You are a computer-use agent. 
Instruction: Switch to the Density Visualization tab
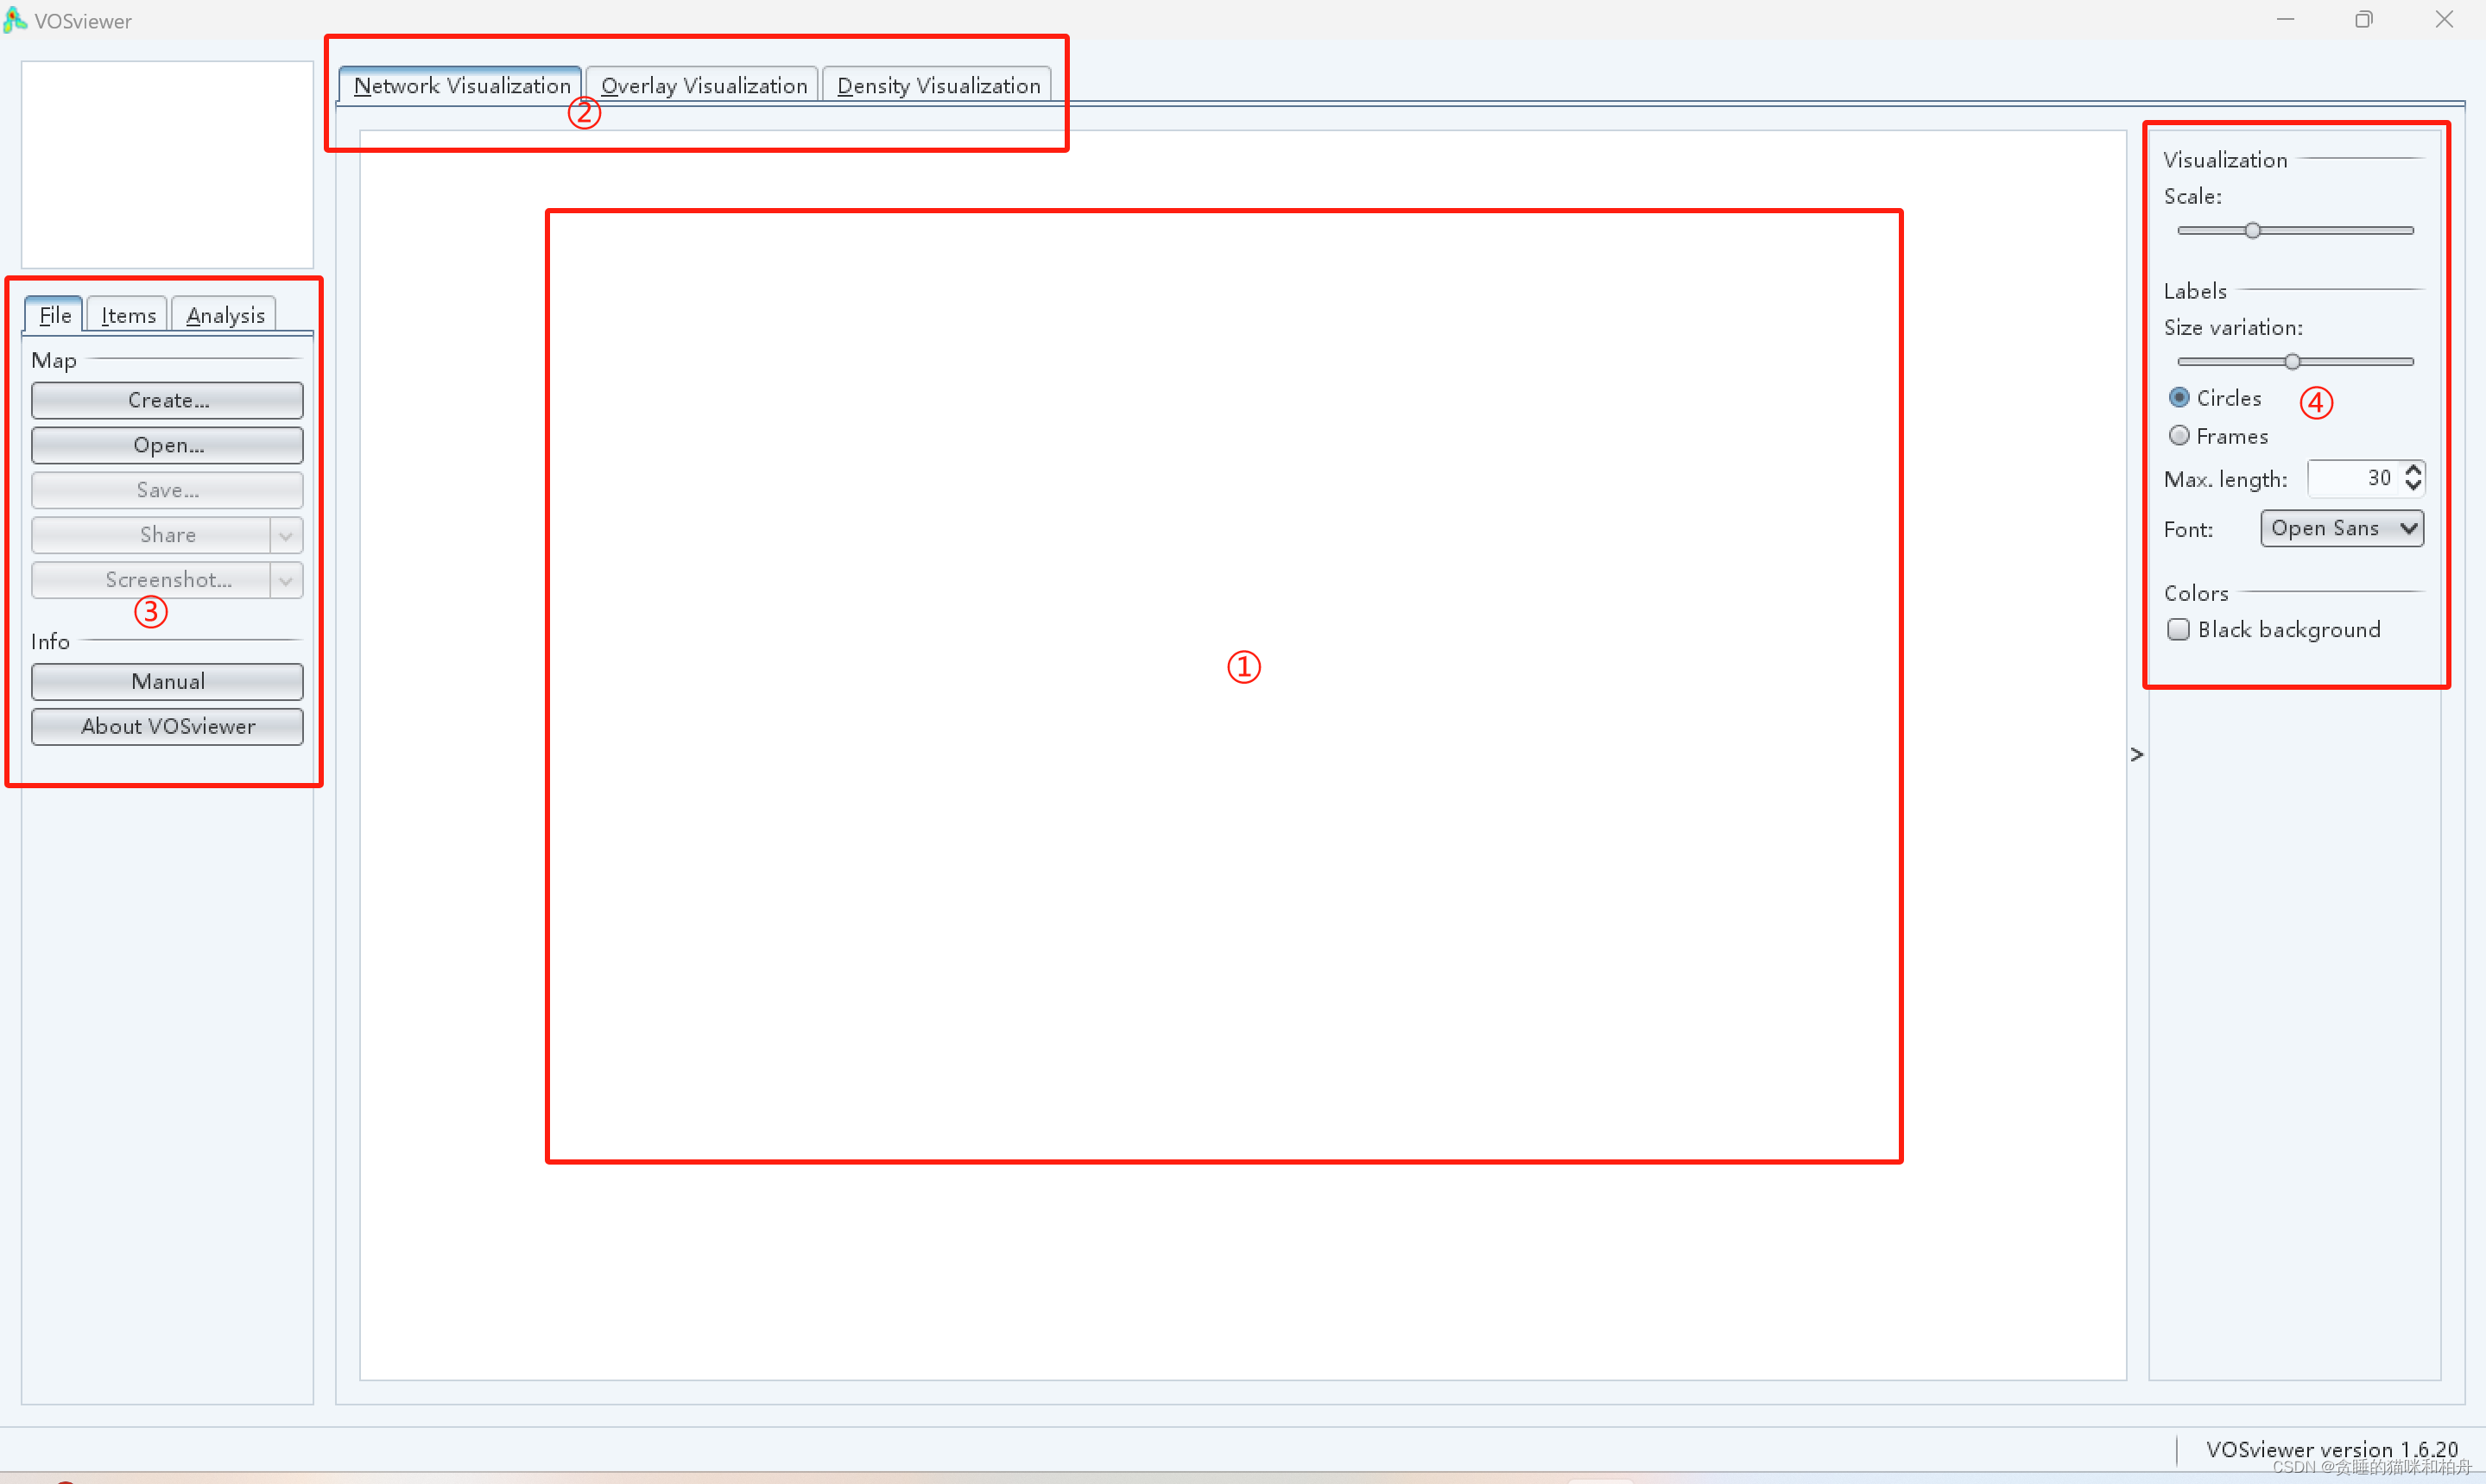pyautogui.click(x=938, y=86)
